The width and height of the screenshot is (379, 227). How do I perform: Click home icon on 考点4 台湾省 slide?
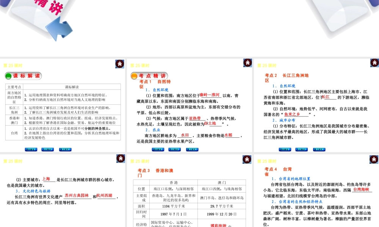(x=374, y=159)
